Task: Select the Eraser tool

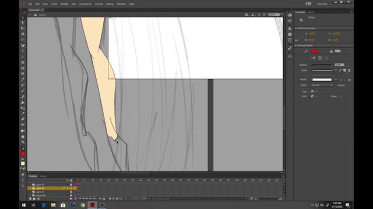Action: 23,119
